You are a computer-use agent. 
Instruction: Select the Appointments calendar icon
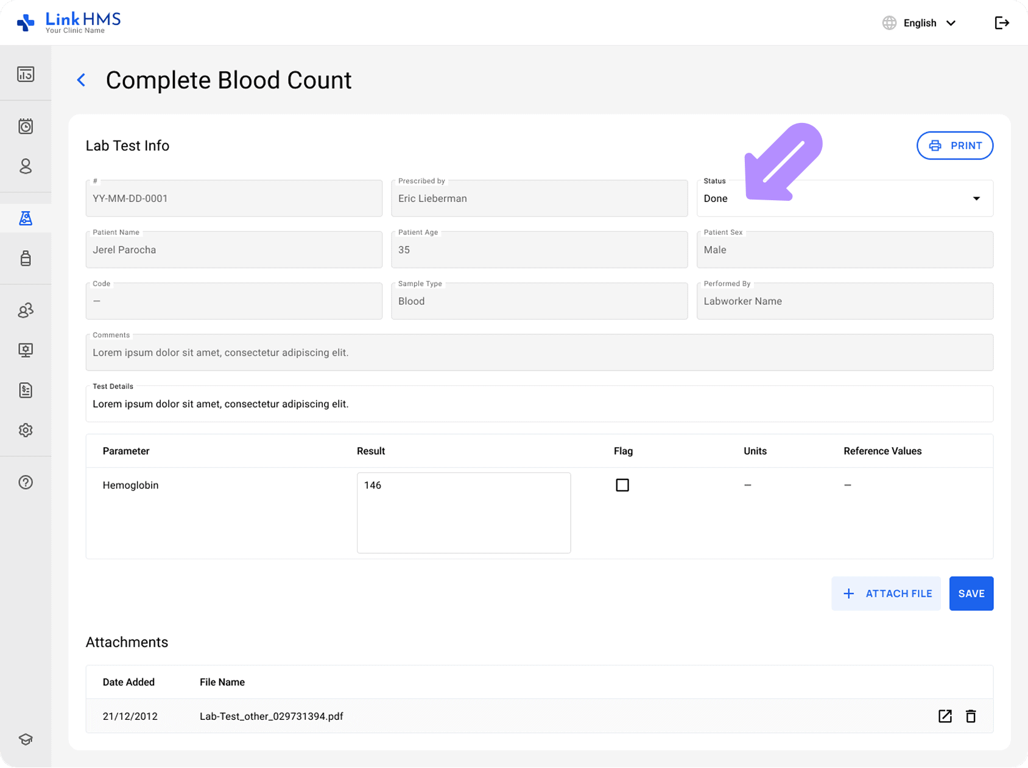click(26, 126)
